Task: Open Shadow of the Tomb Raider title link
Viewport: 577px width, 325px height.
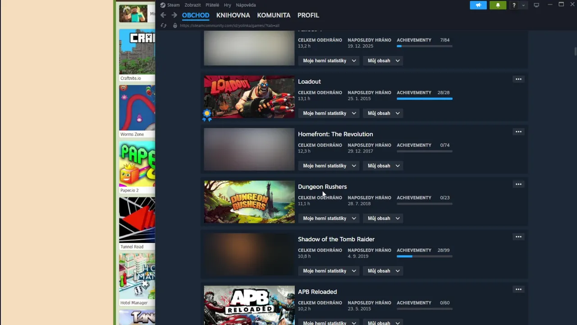Action: tap(336, 239)
